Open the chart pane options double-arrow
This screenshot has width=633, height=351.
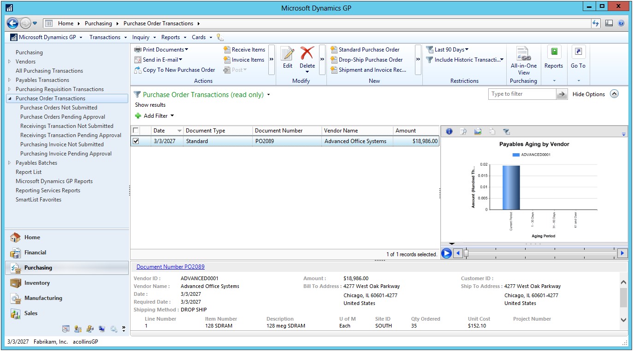[x=624, y=134]
